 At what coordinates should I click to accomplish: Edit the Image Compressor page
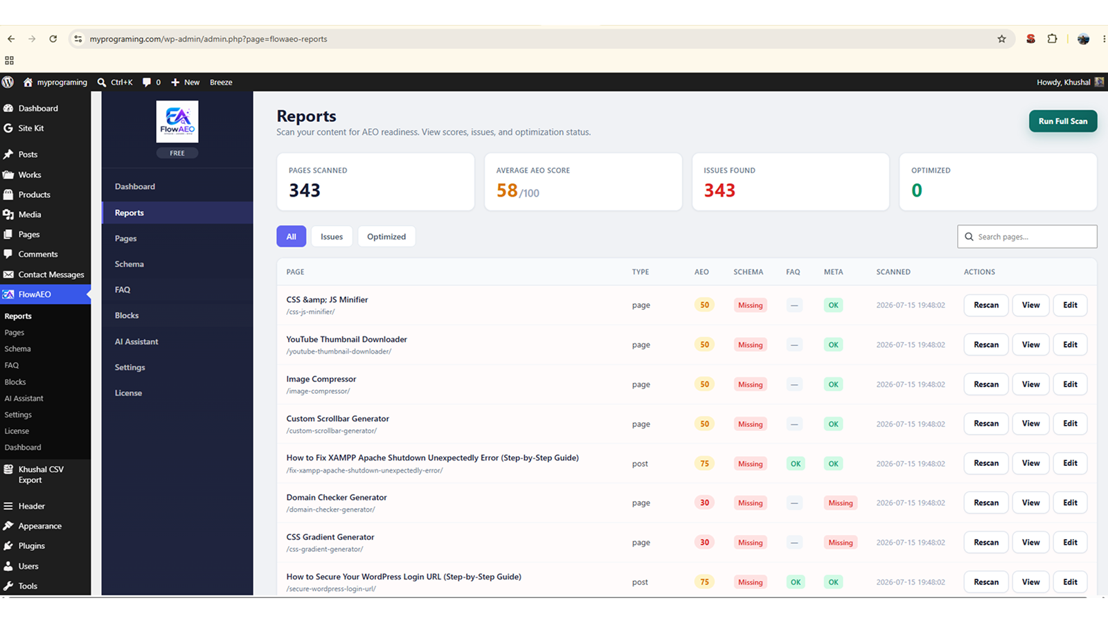coord(1070,384)
